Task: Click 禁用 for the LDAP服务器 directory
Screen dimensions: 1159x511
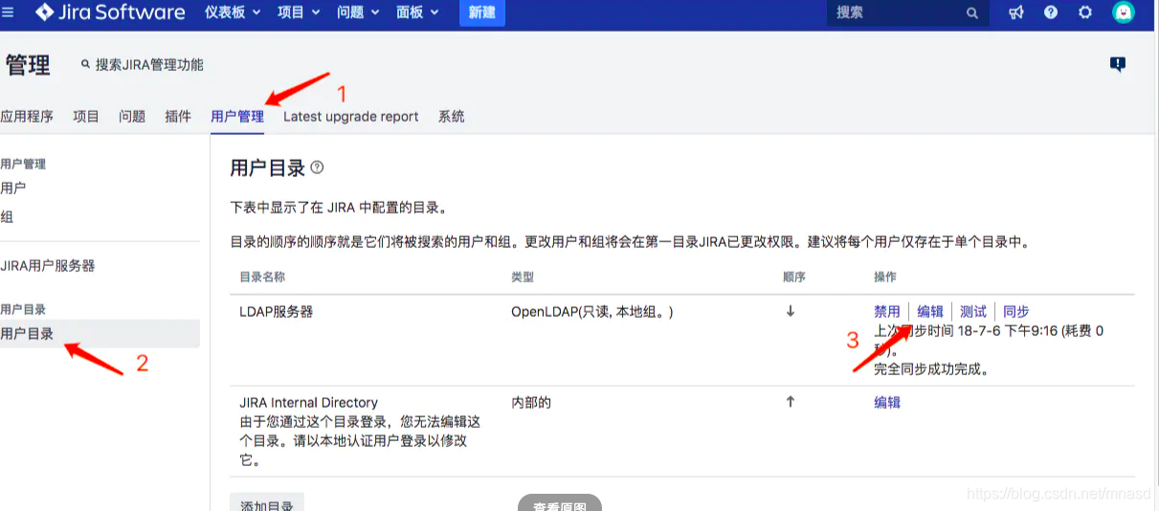Action: point(887,311)
